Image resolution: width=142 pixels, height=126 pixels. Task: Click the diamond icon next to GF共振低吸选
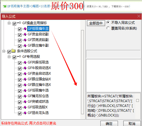25,63
